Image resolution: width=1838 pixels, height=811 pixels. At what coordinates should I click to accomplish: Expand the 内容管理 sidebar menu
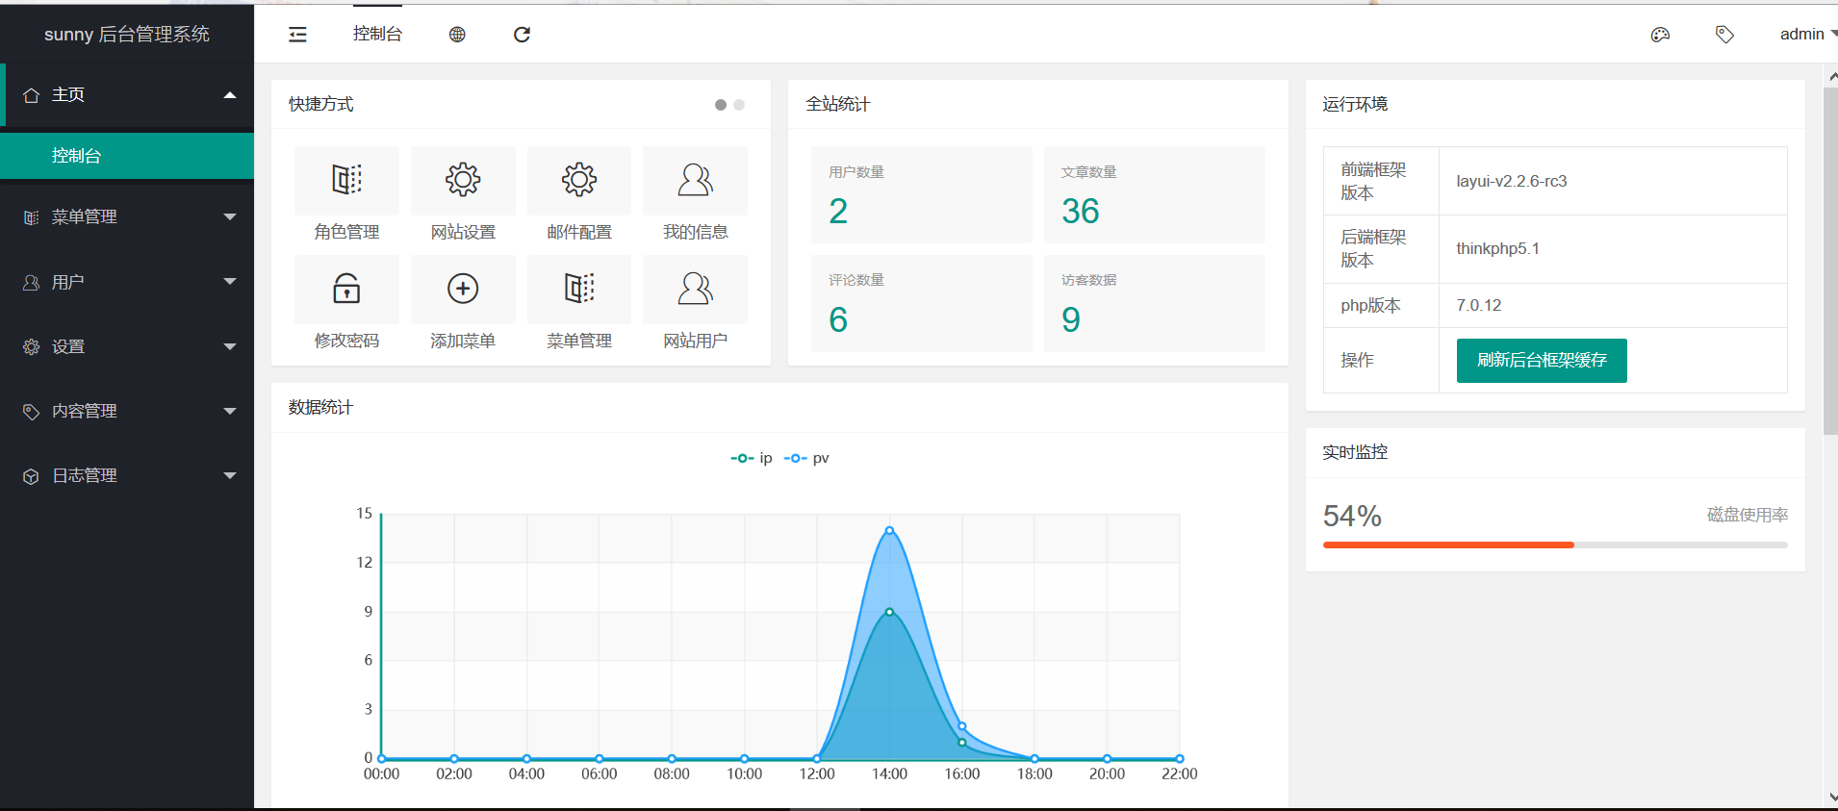pyautogui.click(x=127, y=411)
